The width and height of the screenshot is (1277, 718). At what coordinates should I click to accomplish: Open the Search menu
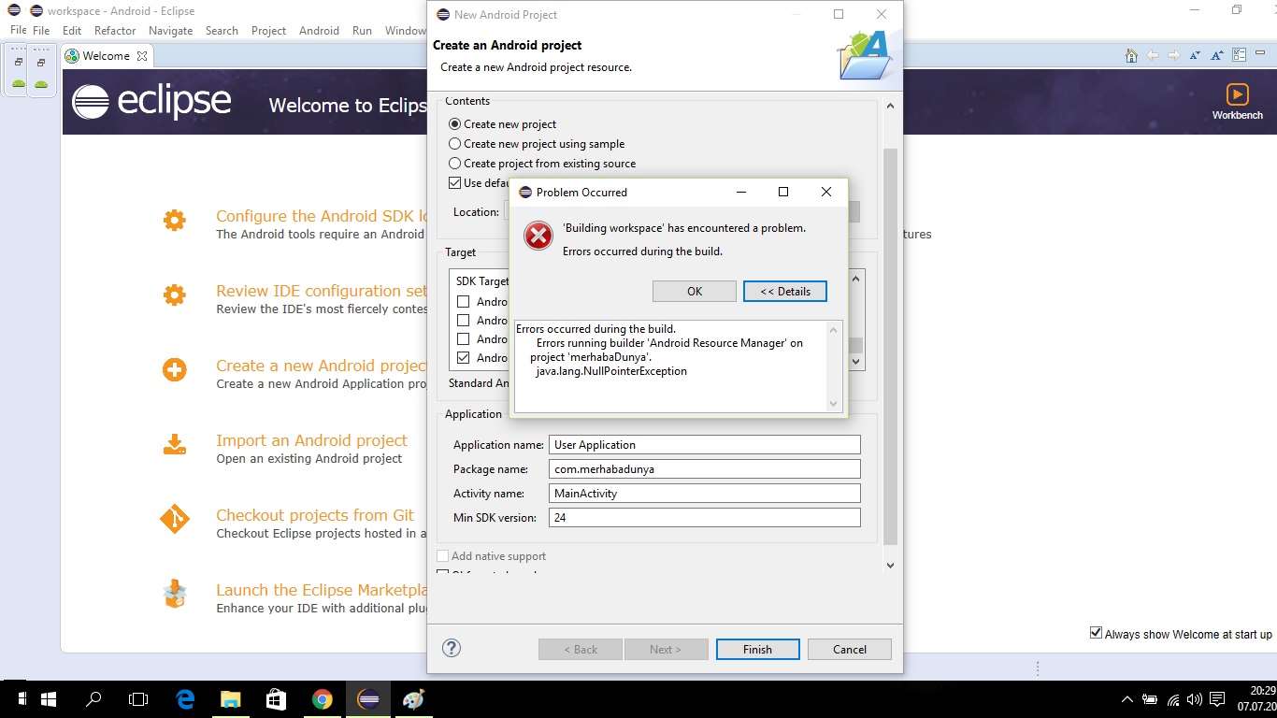point(222,30)
